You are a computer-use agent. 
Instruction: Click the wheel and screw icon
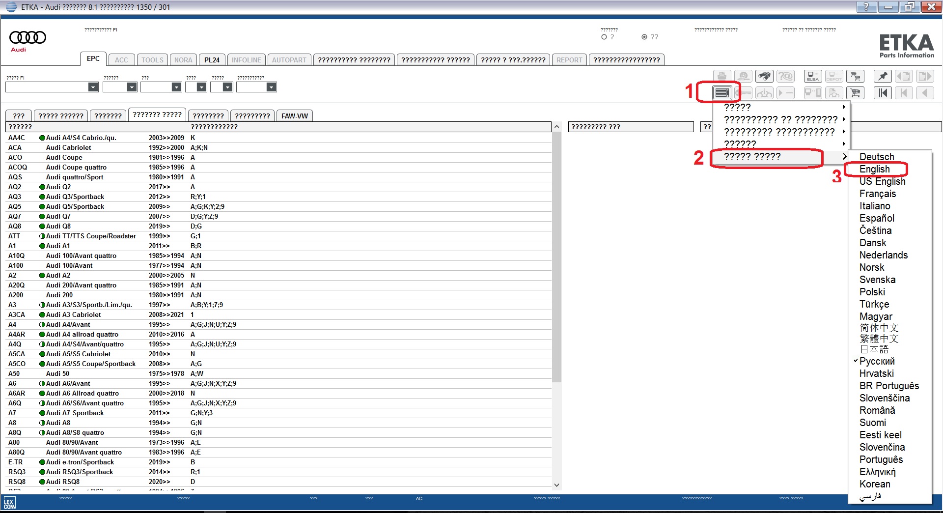tap(743, 76)
